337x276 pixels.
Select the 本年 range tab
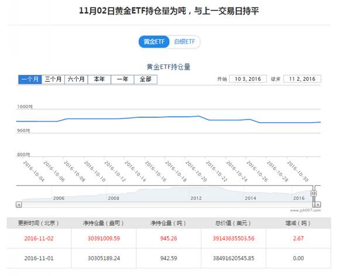(x=99, y=80)
